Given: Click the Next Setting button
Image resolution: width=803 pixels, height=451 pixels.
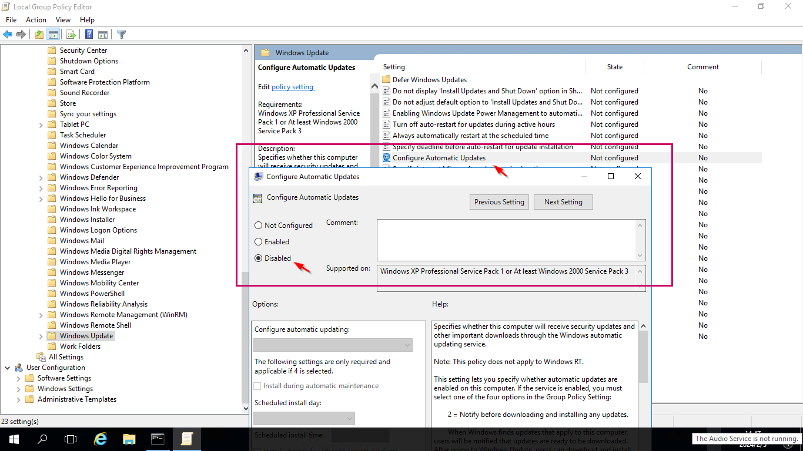Looking at the screenshot, I should [563, 202].
